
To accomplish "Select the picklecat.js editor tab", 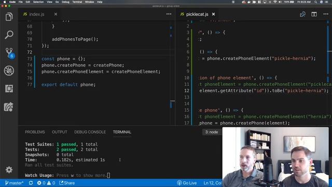I will click(197, 14).
